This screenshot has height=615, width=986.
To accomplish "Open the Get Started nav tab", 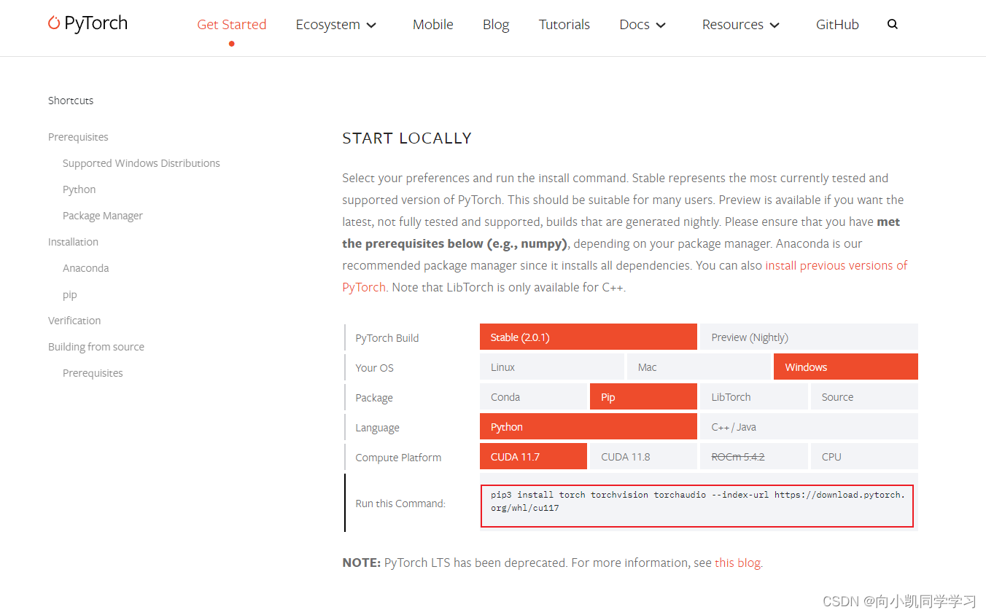I will (232, 25).
